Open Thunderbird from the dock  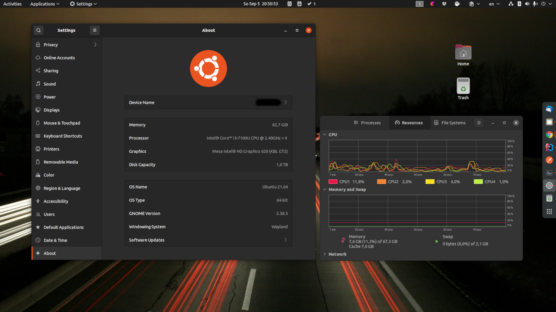(x=549, y=109)
